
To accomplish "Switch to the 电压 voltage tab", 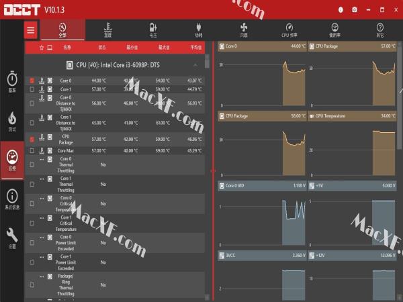I will (x=153, y=30).
